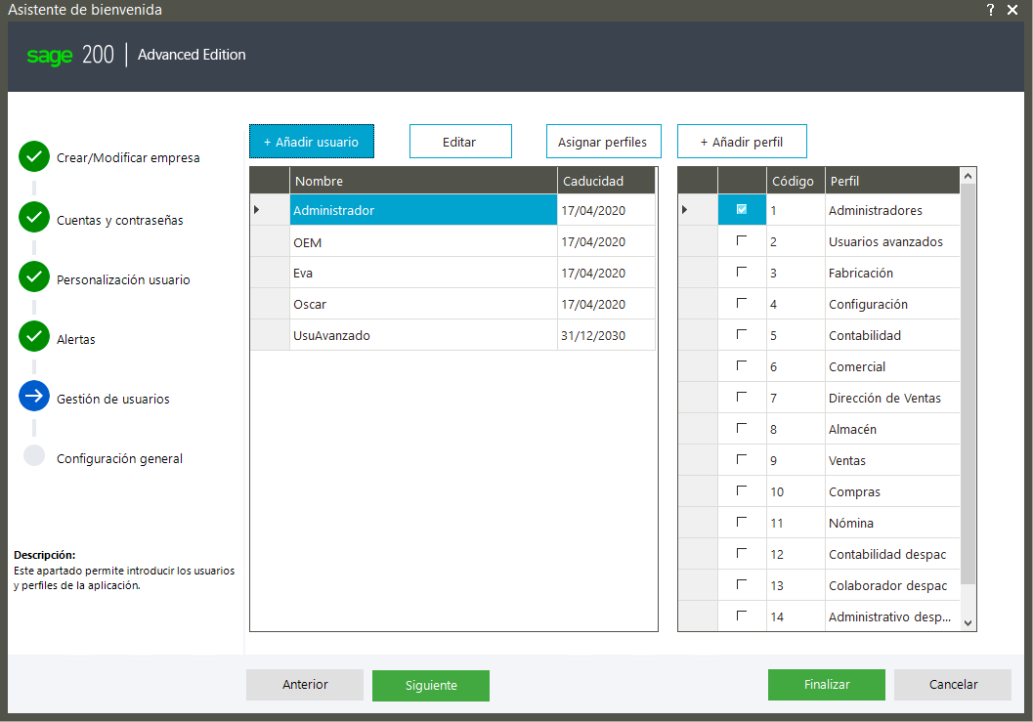
Task: Select the Nómina profile name
Action: point(851,523)
